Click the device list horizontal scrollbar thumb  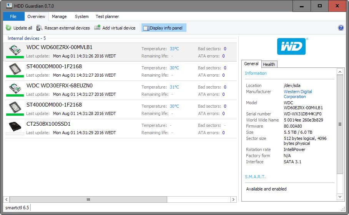coord(88,199)
